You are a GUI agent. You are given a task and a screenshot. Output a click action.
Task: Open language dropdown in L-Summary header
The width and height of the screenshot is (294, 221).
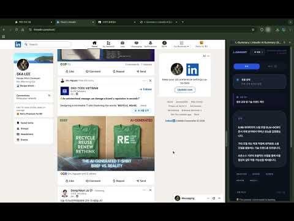[258, 52]
